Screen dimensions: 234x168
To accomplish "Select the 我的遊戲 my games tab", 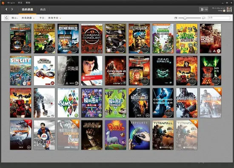I will point(27,9).
